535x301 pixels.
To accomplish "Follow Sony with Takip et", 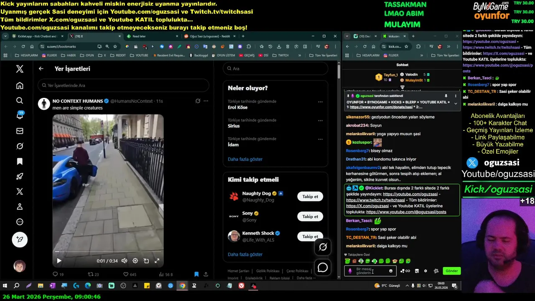I will pyautogui.click(x=310, y=217).
